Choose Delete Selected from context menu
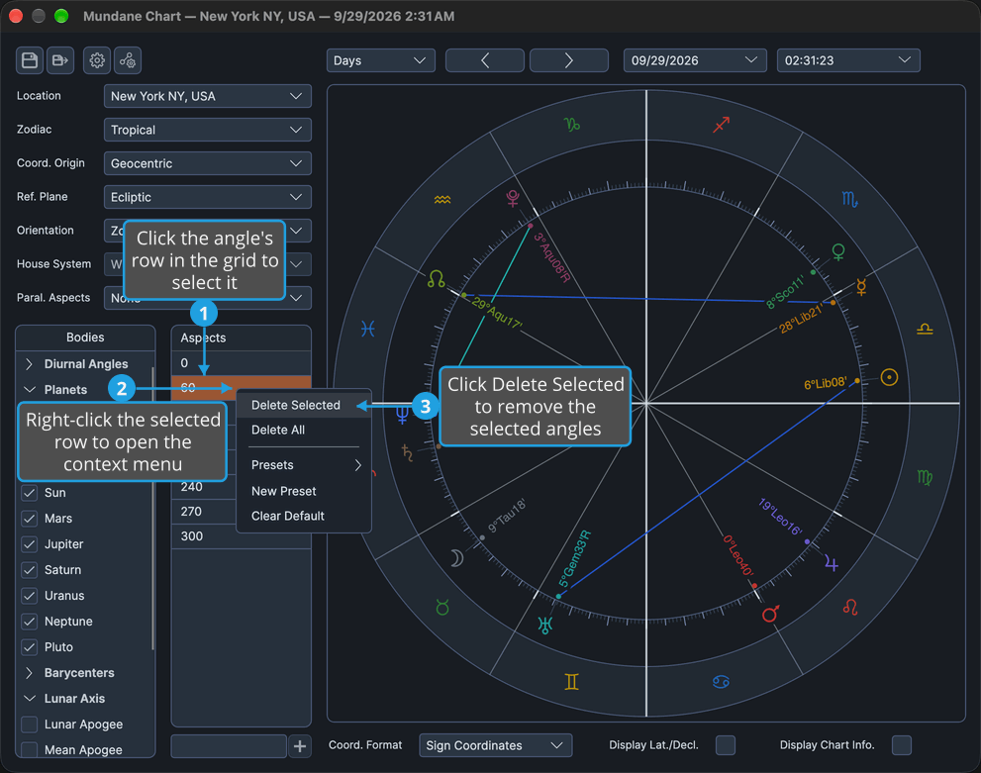This screenshot has height=773, width=981. pyautogui.click(x=304, y=405)
